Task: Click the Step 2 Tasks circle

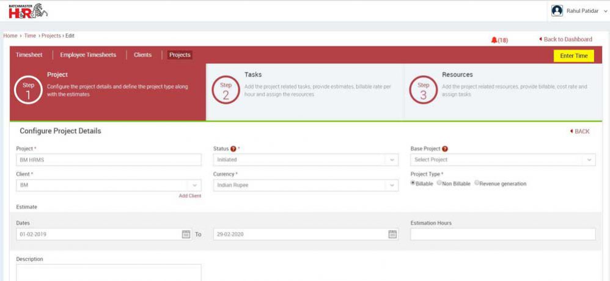Action: tap(226, 89)
